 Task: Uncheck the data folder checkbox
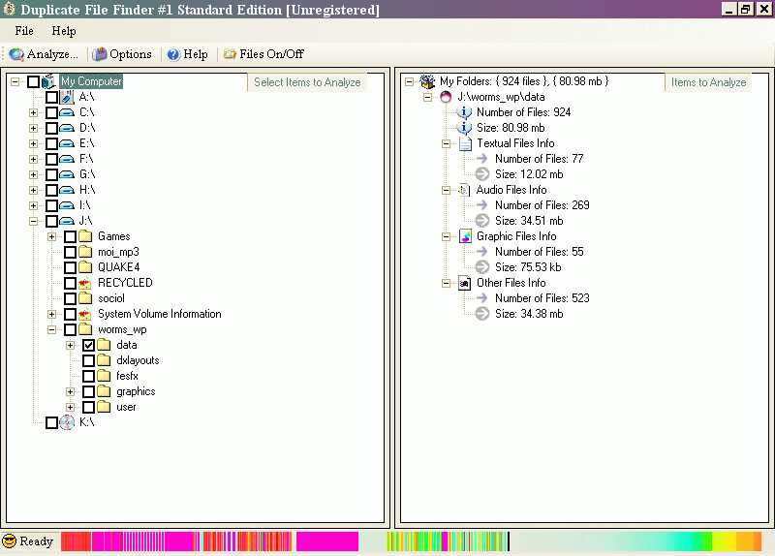tap(88, 345)
